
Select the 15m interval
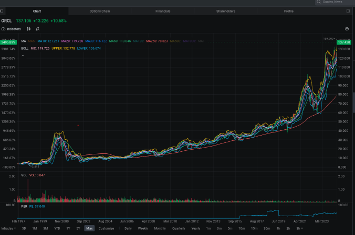click(254, 228)
